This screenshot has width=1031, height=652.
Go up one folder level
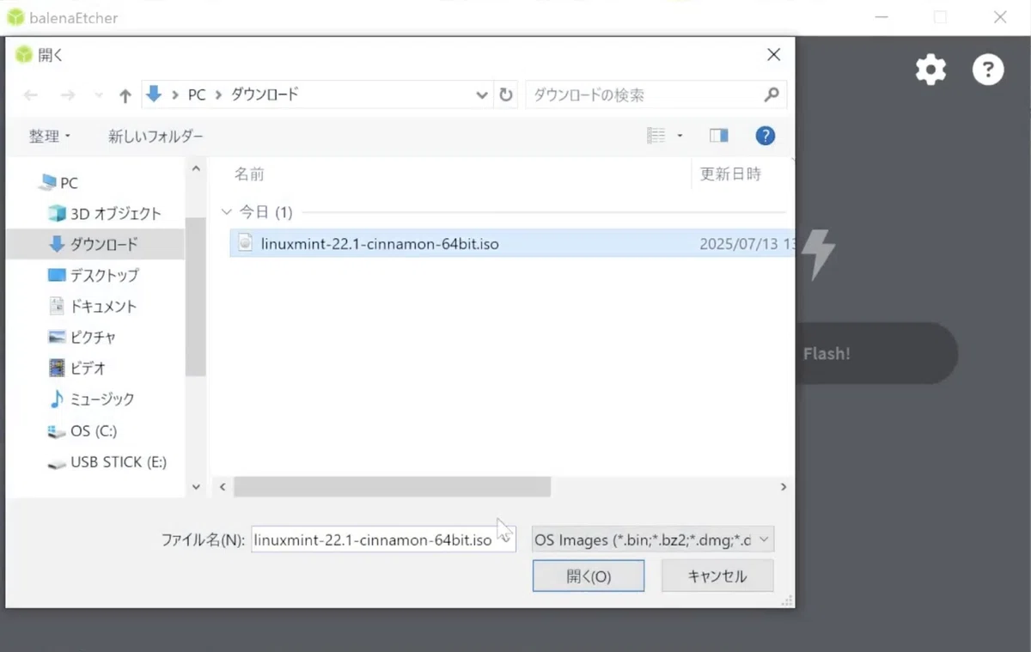pos(125,95)
